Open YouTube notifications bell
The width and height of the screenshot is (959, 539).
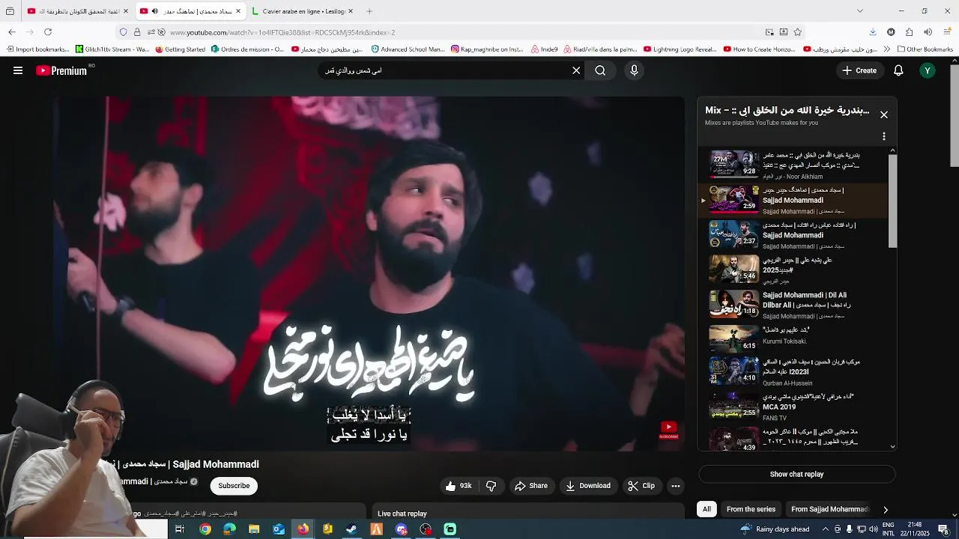tap(898, 70)
